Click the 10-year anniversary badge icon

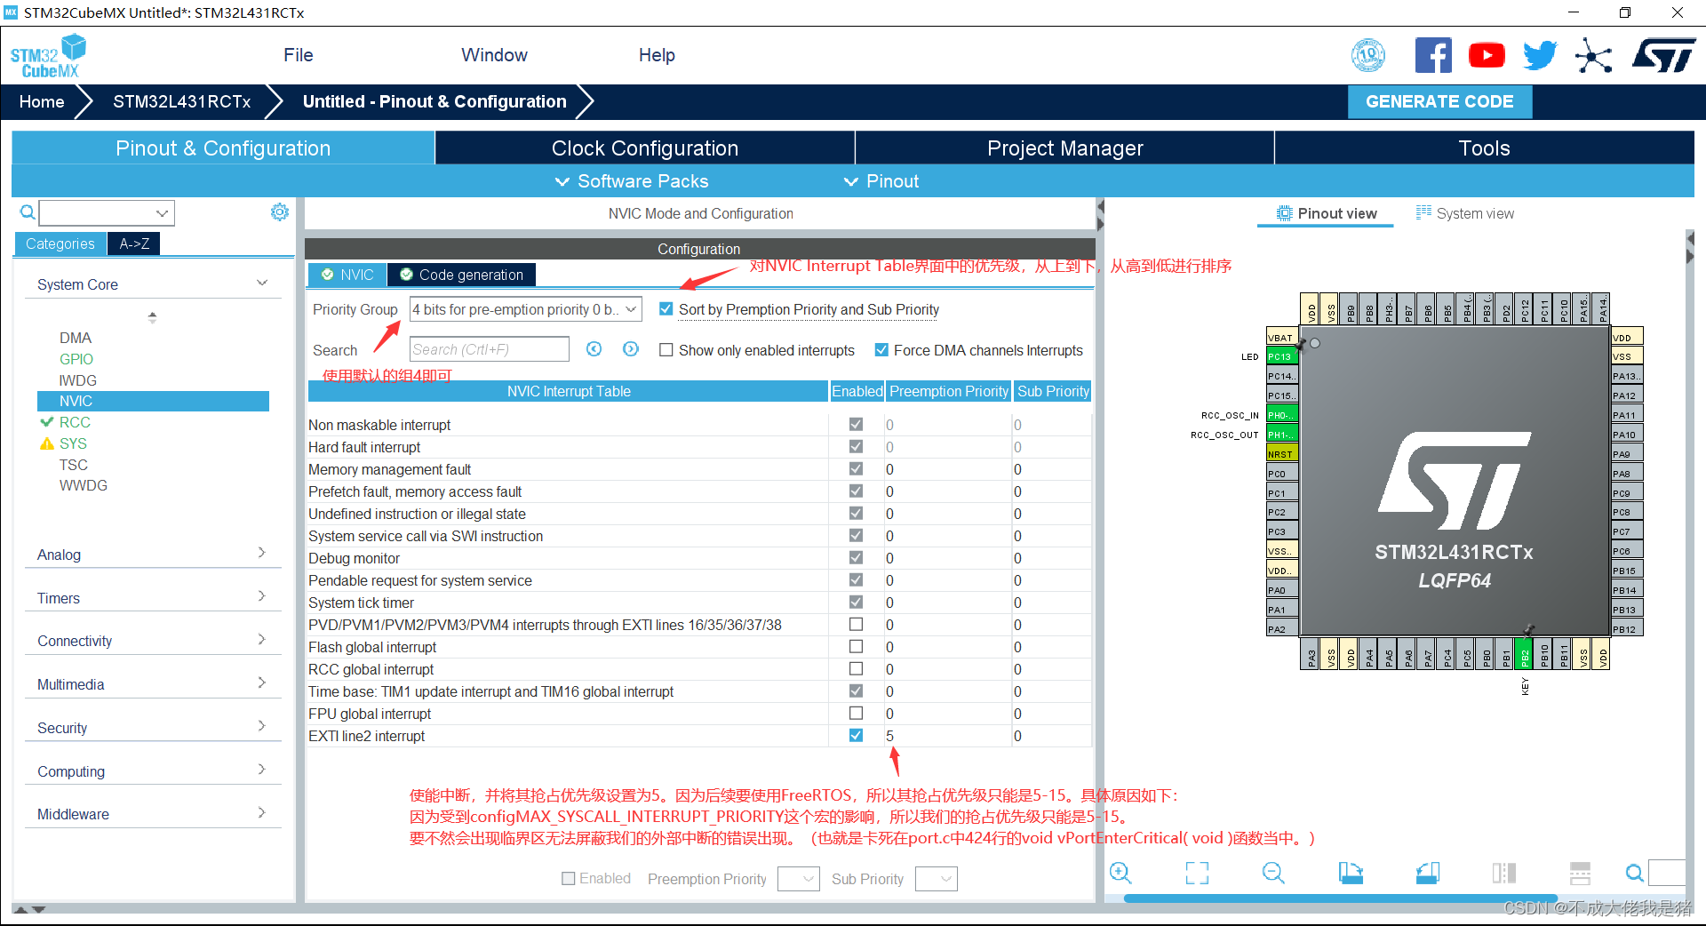(1368, 55)
